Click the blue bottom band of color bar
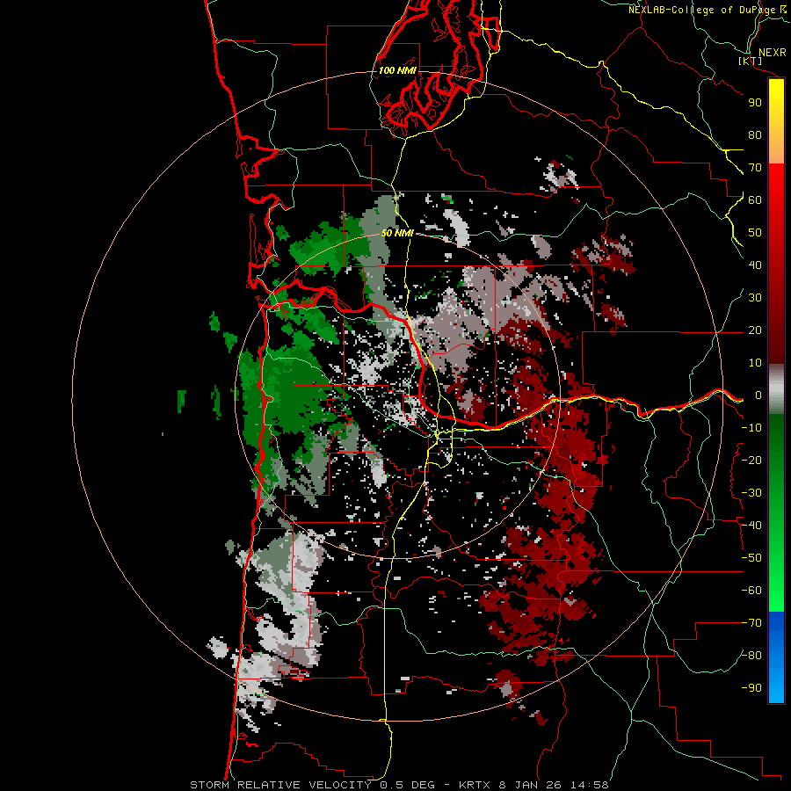The height and width of the screenshot is (791, 791). [x=776, y=657]
